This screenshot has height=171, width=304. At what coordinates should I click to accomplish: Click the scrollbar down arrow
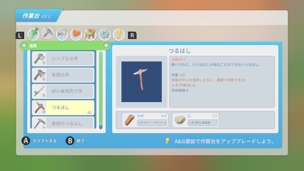point(101,124)
